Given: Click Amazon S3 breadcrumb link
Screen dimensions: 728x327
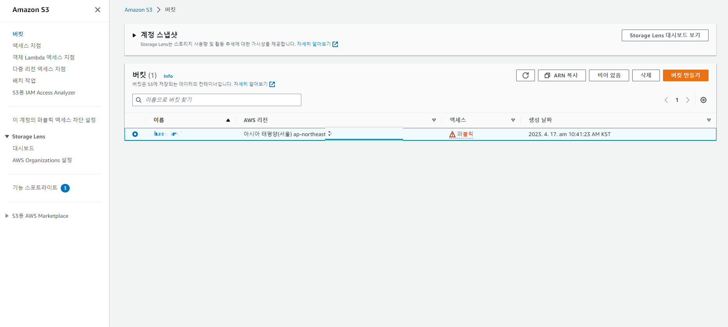Looking at the screenshot, I should 138,10.
